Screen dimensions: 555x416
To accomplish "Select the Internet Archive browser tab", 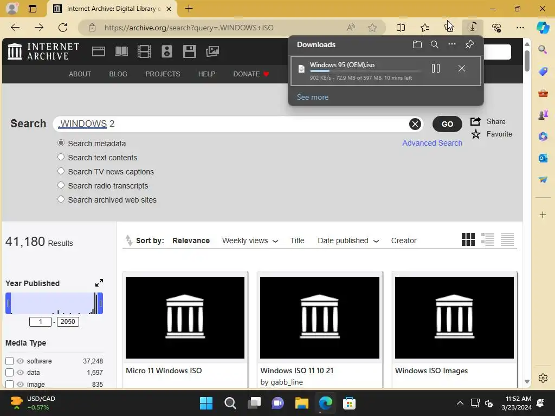I will [x=112, y=9].
